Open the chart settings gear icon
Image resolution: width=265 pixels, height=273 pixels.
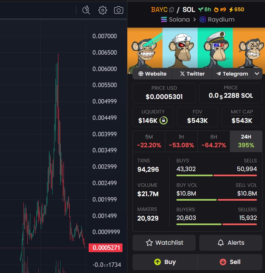103,10
